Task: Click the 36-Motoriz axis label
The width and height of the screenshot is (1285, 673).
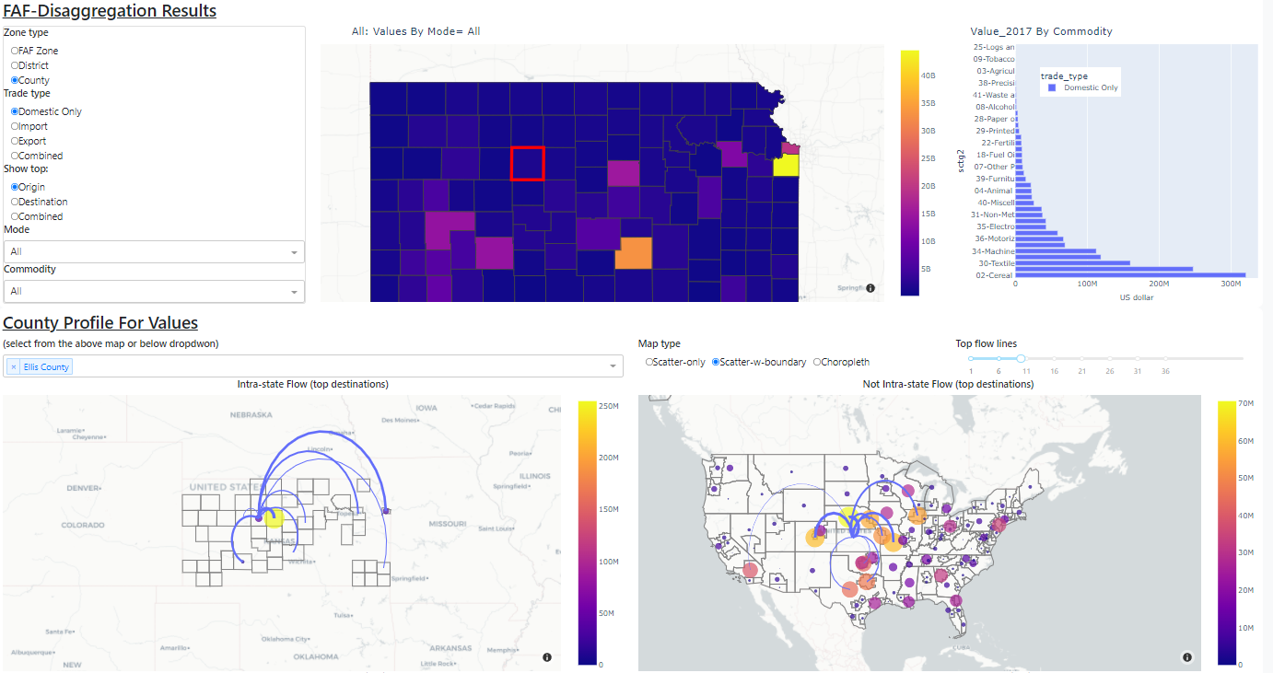Action: pos(994,238)
